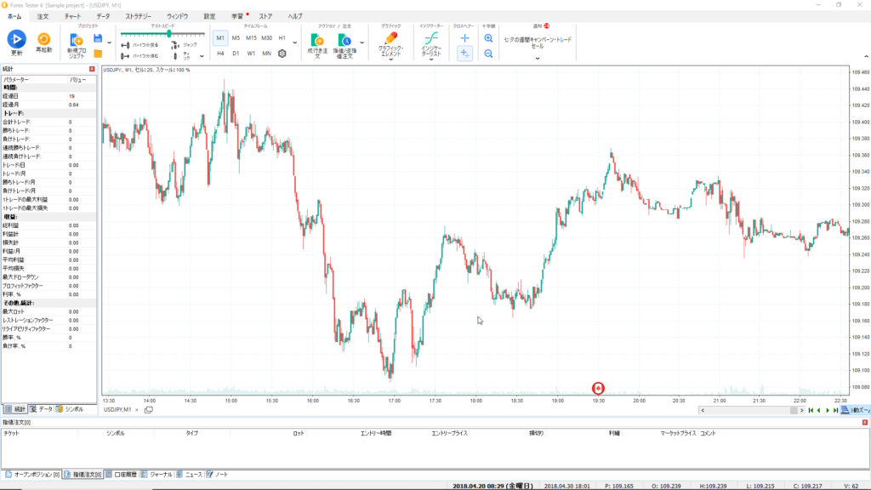
Task: Place a market order (成行き注文)
Action: click(317, 40)
